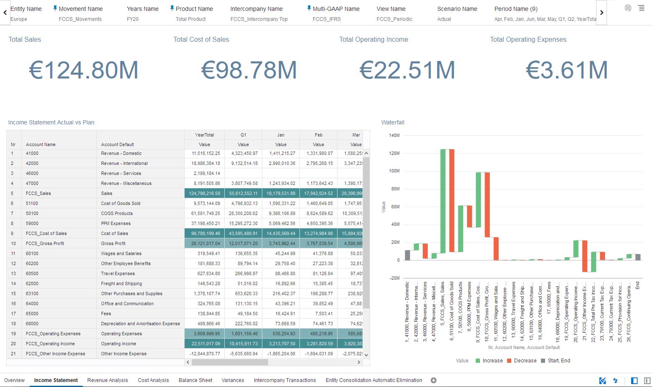The height and width of the screenshot is (387, 652).
Task: Switch to the Balance Sheet tab
Action: point(195,380)
